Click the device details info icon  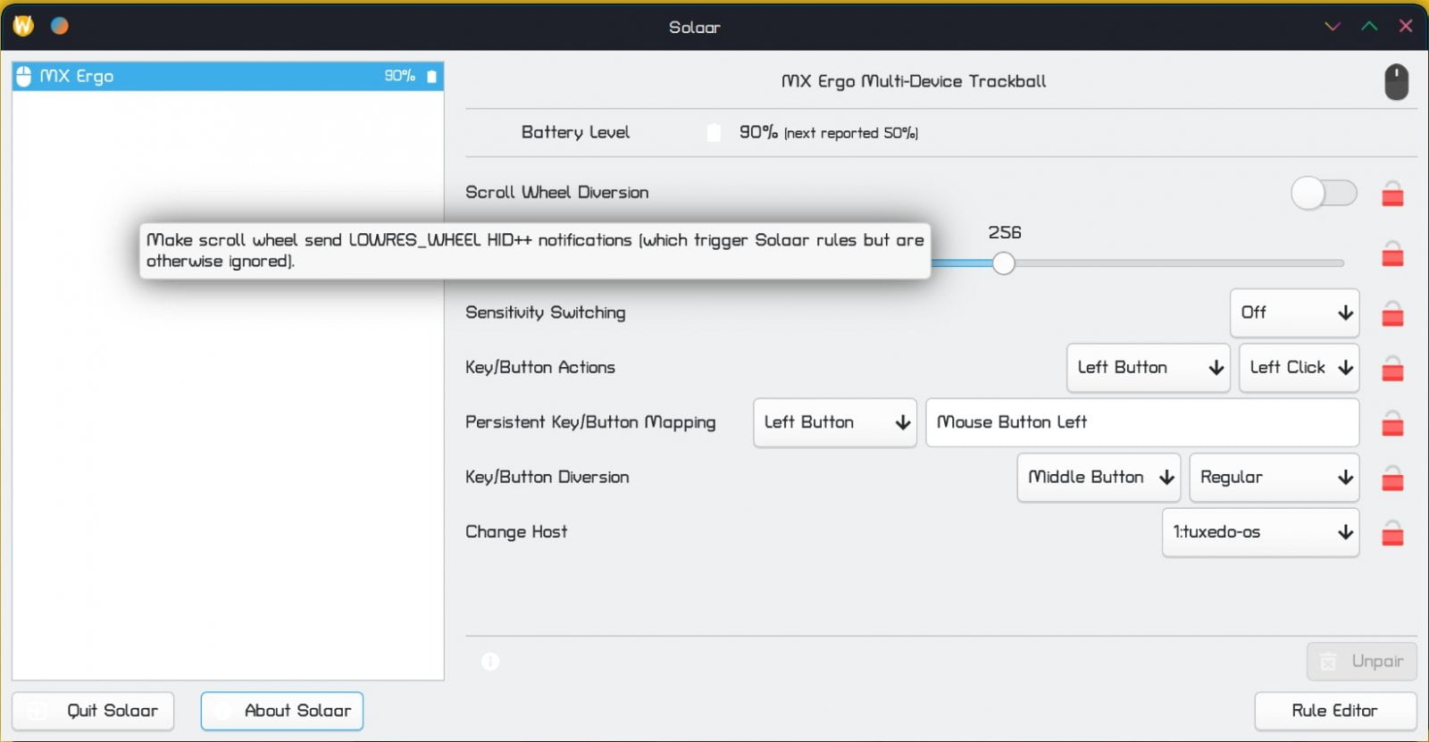tap(490, 661)
